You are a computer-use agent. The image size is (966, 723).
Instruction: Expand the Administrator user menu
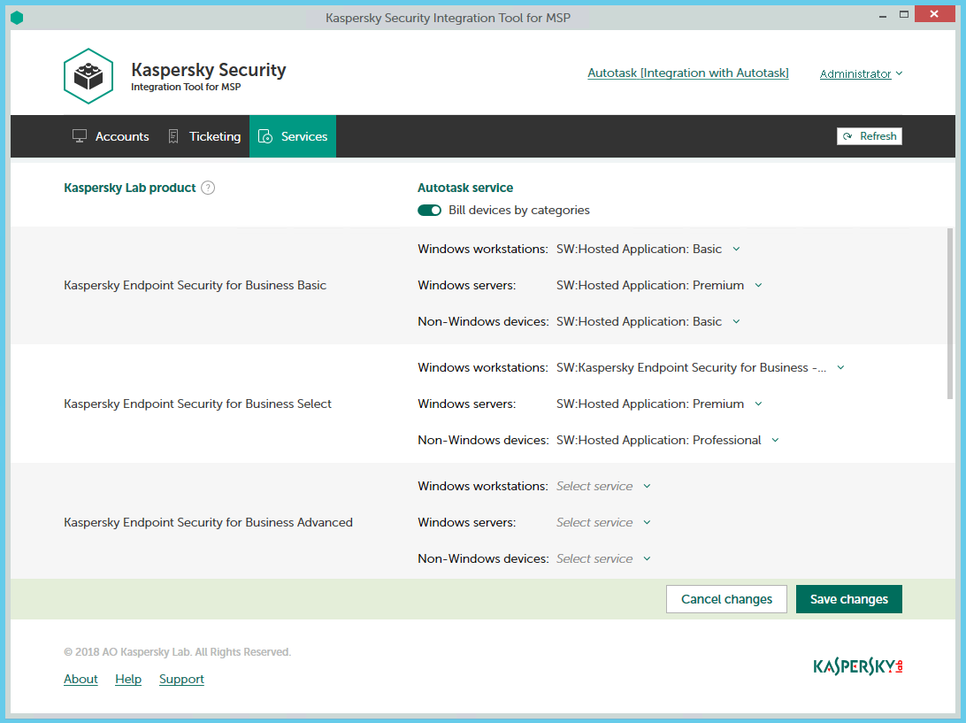tap(861, 74)
